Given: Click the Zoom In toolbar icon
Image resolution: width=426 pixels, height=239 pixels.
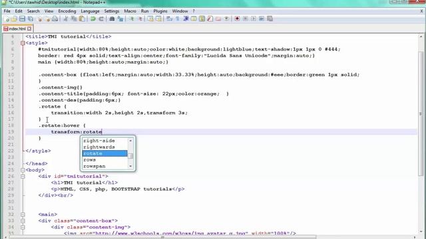Looking at the screenshot, I should coord(132,19).
